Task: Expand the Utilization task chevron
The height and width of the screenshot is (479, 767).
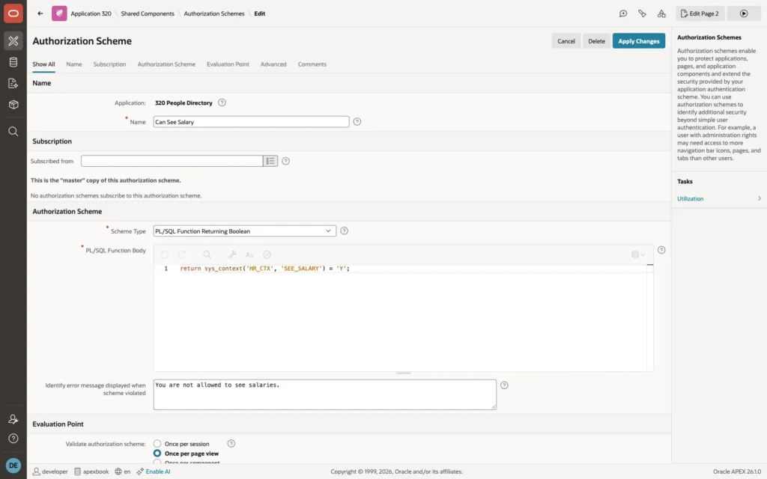Action: pyautogui.click(x=760, y=198)
